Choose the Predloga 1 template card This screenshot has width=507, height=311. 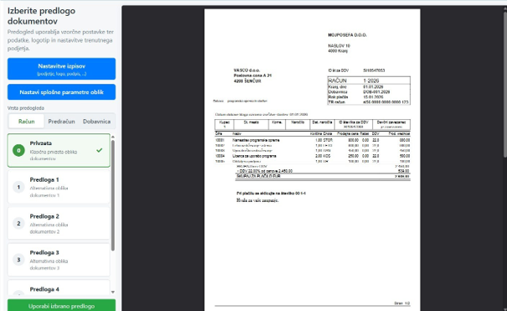coord(59,187)
